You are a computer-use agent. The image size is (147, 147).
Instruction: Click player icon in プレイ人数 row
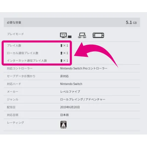[61, 46]
